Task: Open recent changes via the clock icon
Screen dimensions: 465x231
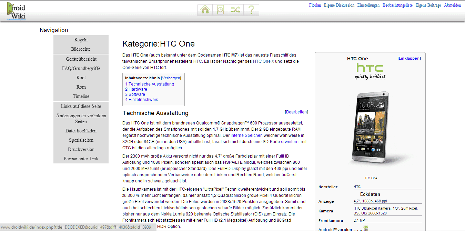Action: (220, 10)
